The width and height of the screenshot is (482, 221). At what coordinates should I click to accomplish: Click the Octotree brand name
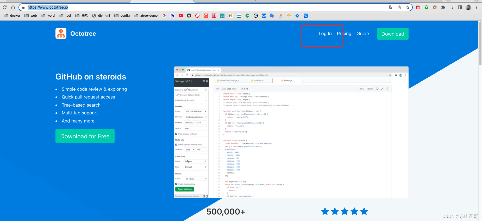tap(83, 34)
